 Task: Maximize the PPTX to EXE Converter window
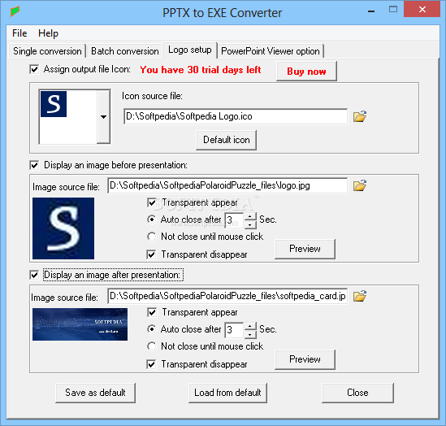tap(393, 10)
